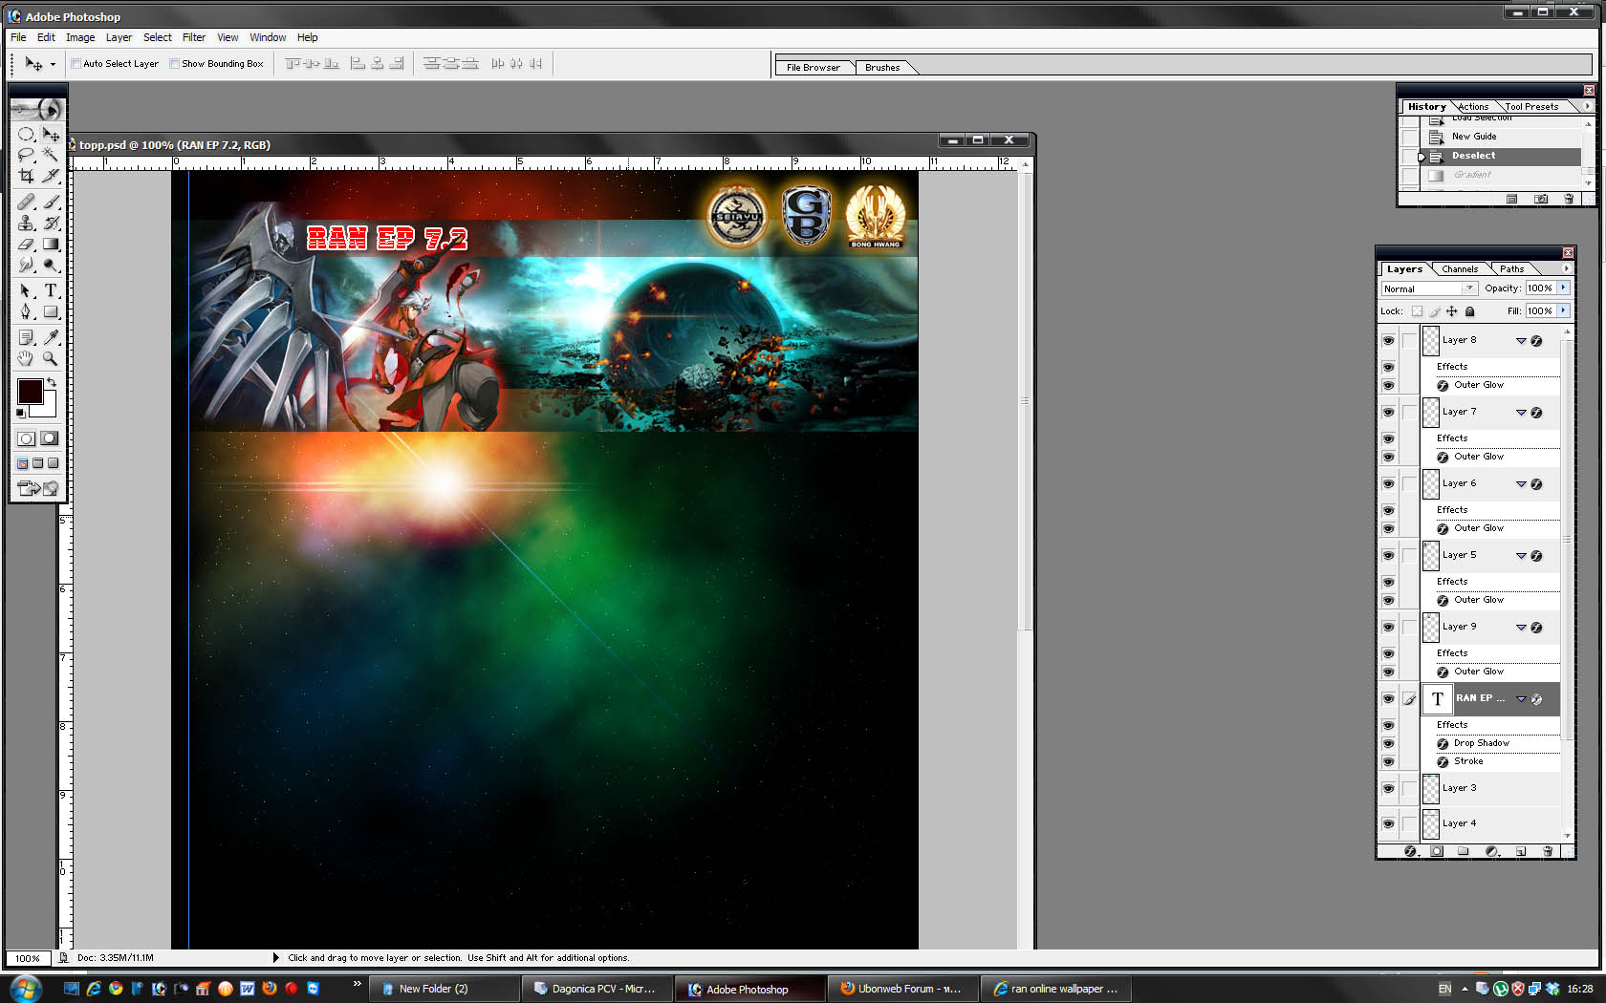Viewport: 1606px width, 1003px height.
Task: Open the tool preset picker arrow
Action: tap(53, 64)
